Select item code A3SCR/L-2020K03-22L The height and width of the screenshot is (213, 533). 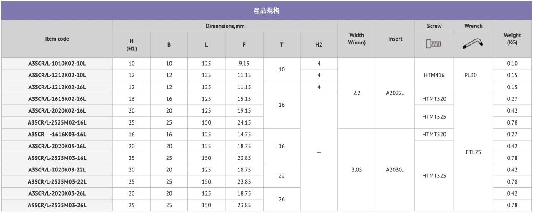click(x=57, y=170)
